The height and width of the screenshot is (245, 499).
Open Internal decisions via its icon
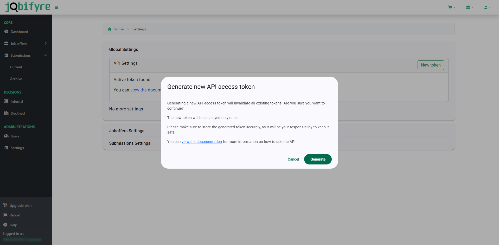6,101
